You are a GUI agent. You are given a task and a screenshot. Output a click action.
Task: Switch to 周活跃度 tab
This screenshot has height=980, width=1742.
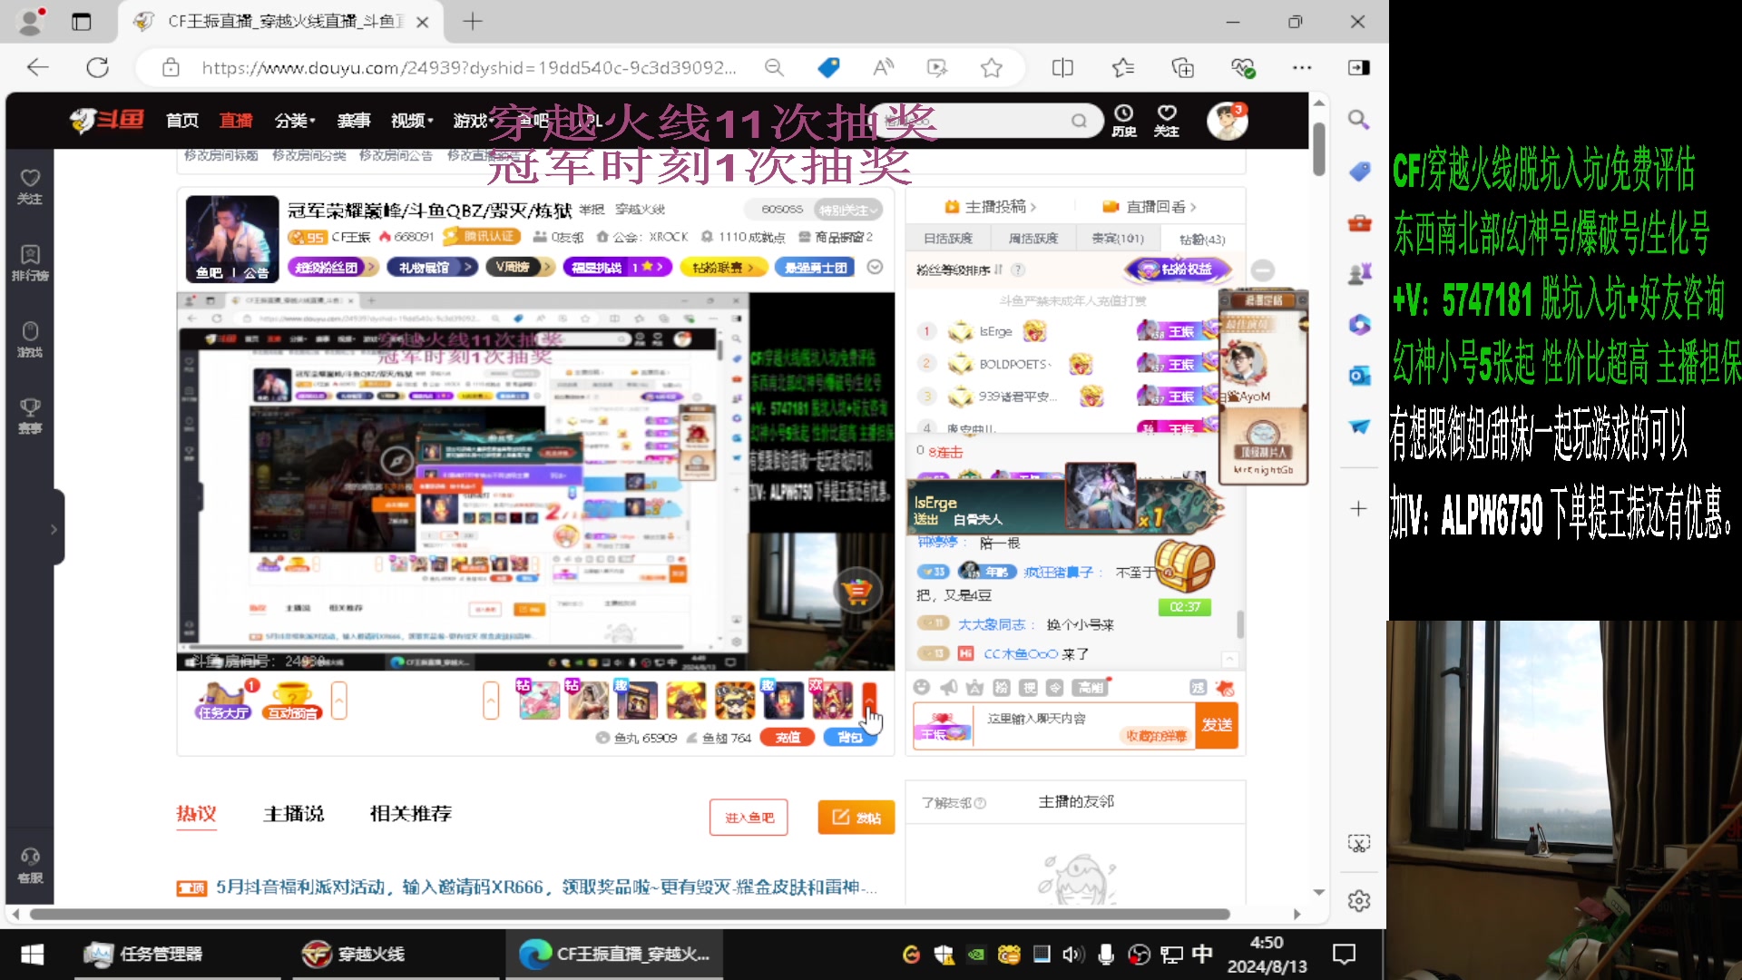pyautogui.click(x=1033, y=239)
